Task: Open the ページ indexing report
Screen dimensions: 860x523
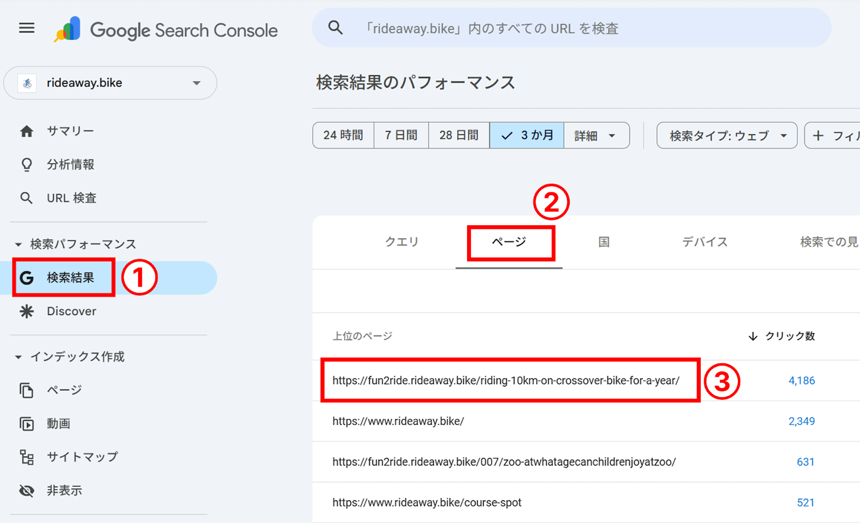Action: [63, 390]
